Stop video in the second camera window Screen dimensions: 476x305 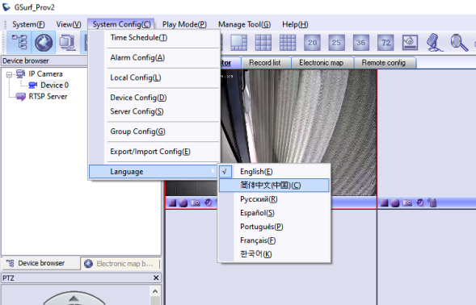385,203
